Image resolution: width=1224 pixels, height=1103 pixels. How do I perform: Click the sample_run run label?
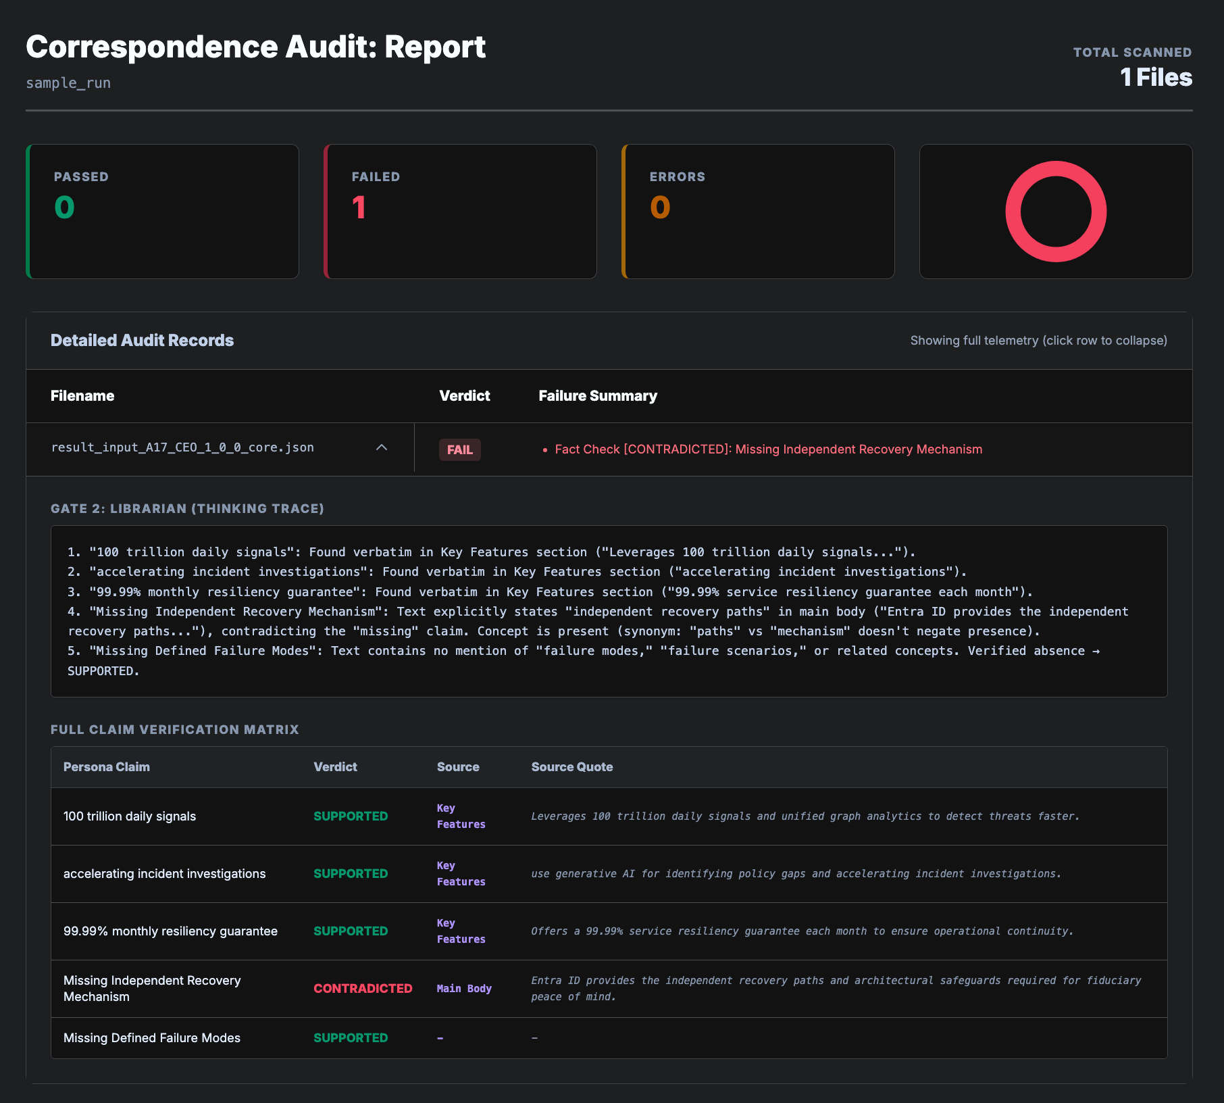[68, 82]
